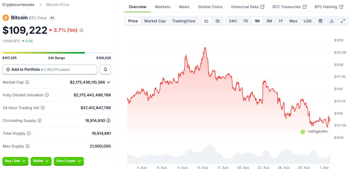Screen dimensions: 349x169
Task: Open the Buy / Sell dropdown
Action: click(x=16, y=161)
